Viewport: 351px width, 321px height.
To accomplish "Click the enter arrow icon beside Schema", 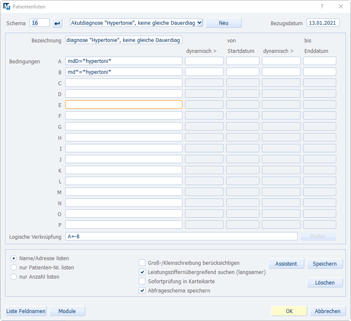I will coord(58,23).
